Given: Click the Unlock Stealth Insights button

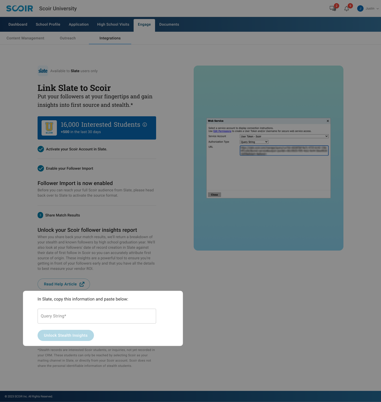Looking at the screenshot, I should (66, 335).
